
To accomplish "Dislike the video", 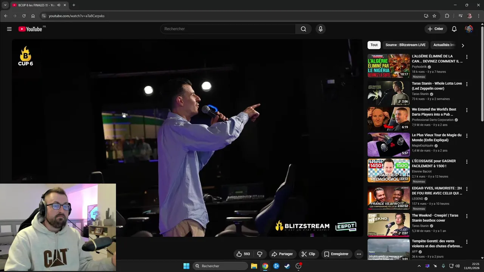I will tap(260, 254).
